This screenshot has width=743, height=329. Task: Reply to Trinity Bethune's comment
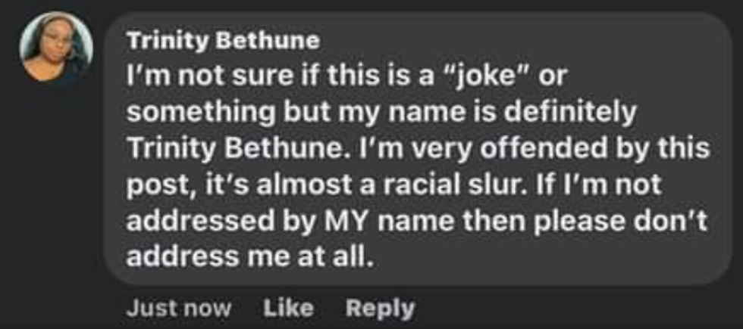[x=381, y=308]
